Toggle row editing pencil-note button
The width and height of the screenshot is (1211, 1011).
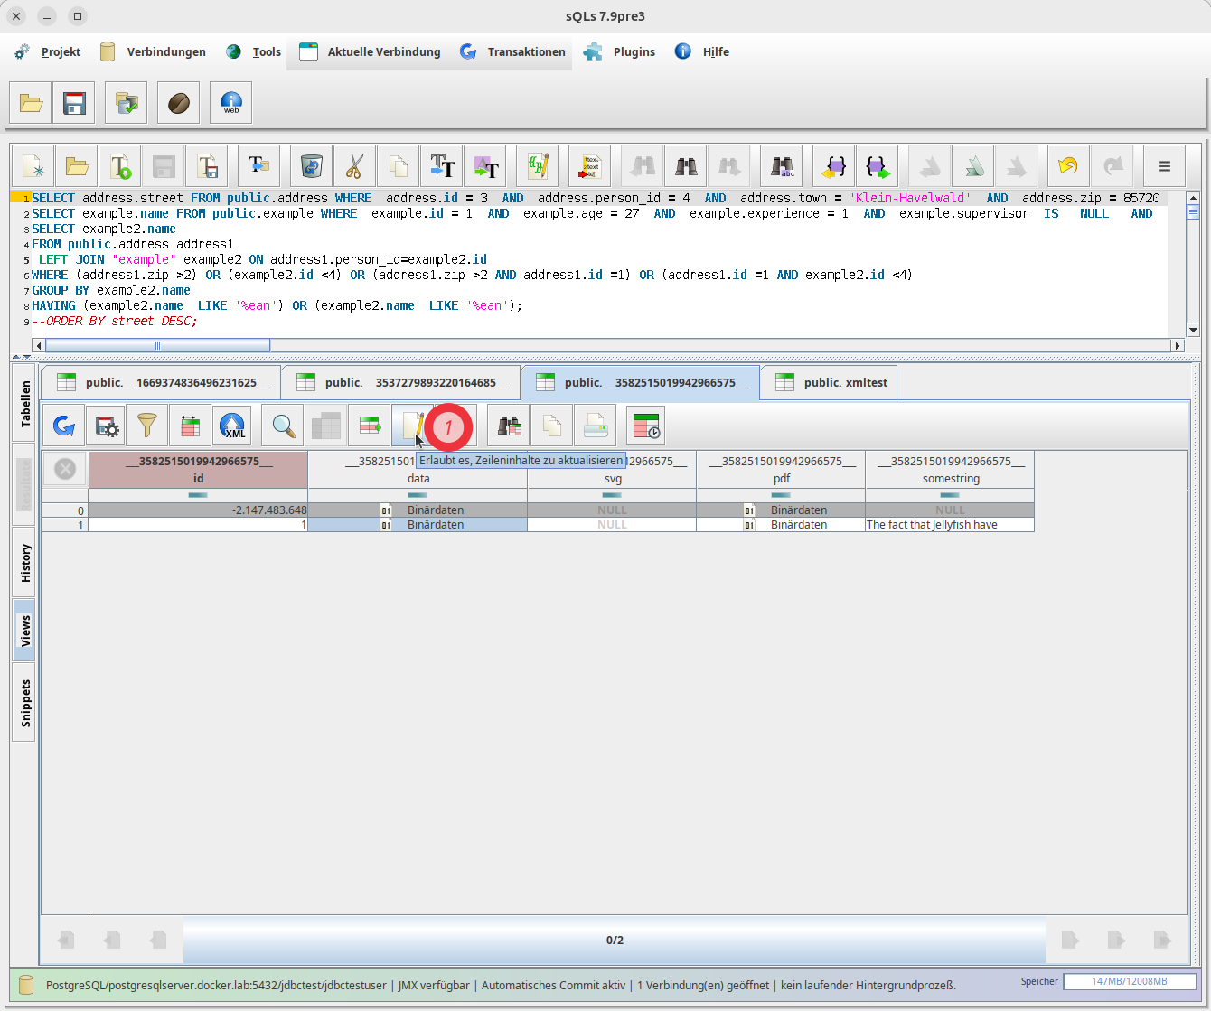coord(412,426)
